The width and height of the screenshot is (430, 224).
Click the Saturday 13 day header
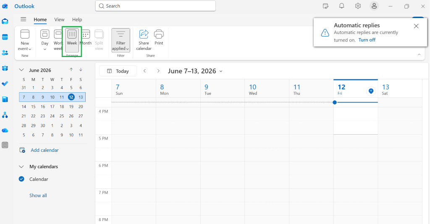point(400,89)
